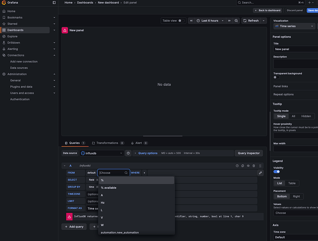
Task: Select Table legend mode
Action: (x=292, y=183)
